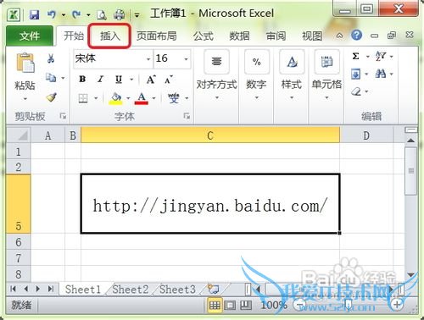Open the undo history dropdown arrow
The height and width of the screenshot is (320, 424).
click(x=64, y=14)
